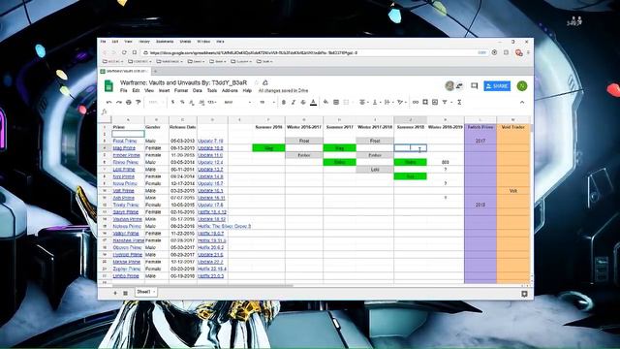Screen dimensions: 620x349
Task: Click the Move to folder icon beside title
Action: (265, 82)
